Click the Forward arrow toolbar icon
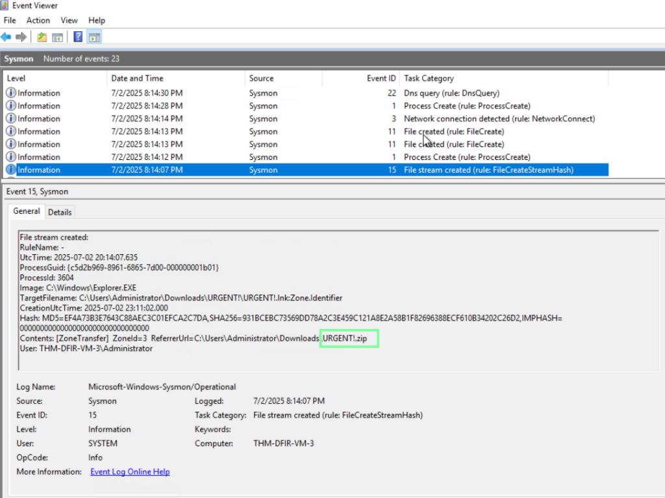Image resolution: width=665 pixels, height=498 pixels. (x=21, y=37)
